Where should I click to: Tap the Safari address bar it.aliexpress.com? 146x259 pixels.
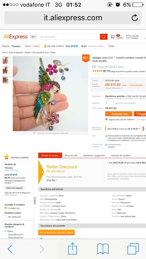pyautogui.click(x=73, y=18)
